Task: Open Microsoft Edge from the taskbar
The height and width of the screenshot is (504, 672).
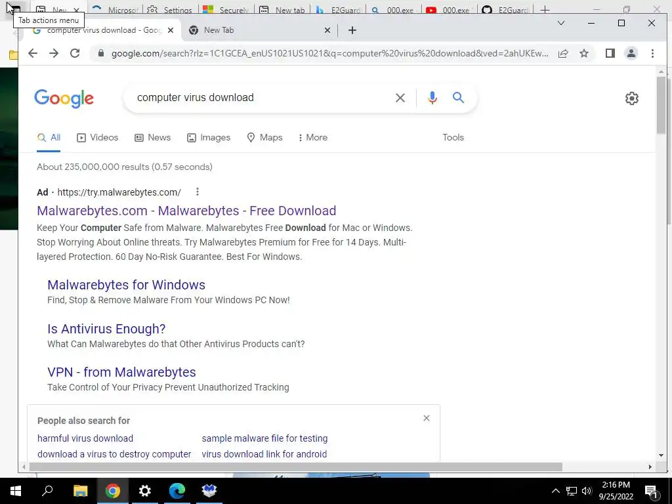Action: tap(177, 491)
